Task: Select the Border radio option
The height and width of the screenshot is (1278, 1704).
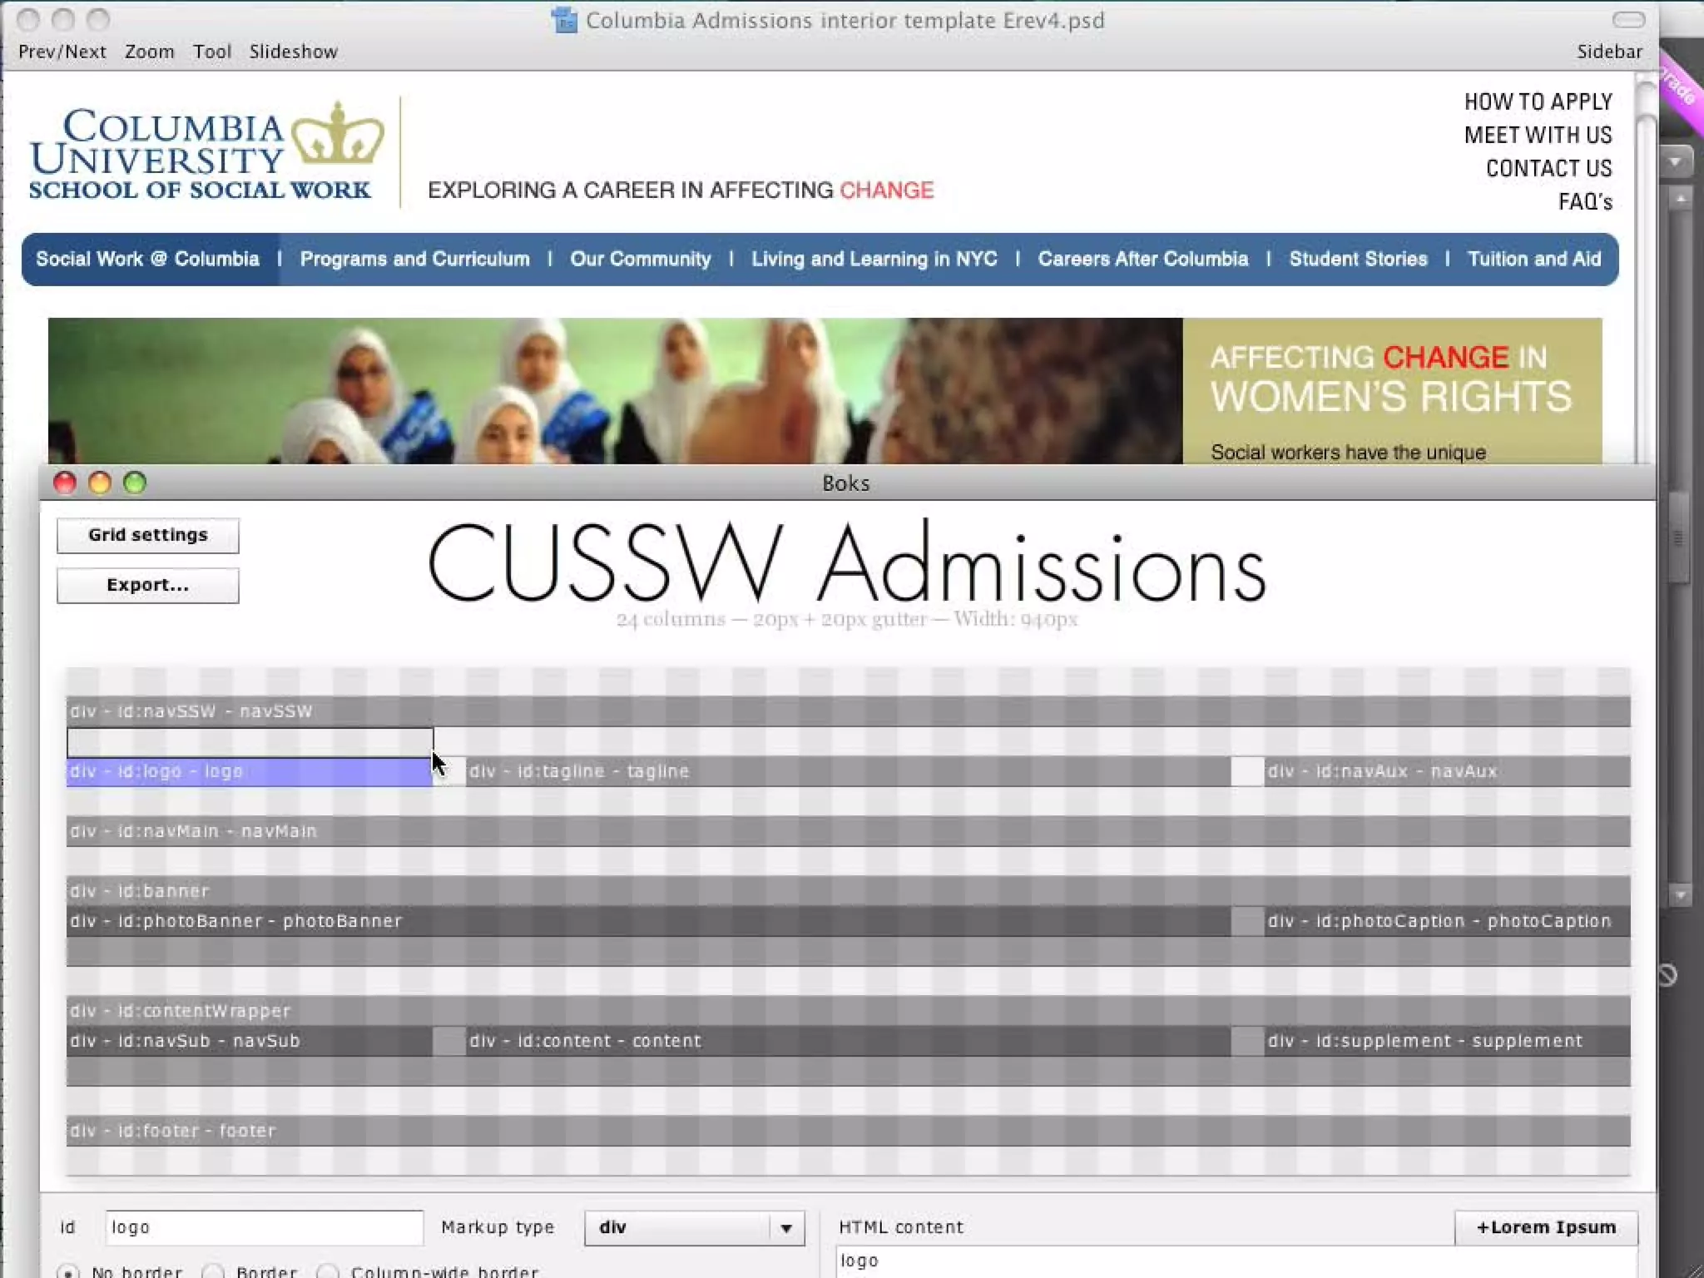Action: (x=214, y=1271)
